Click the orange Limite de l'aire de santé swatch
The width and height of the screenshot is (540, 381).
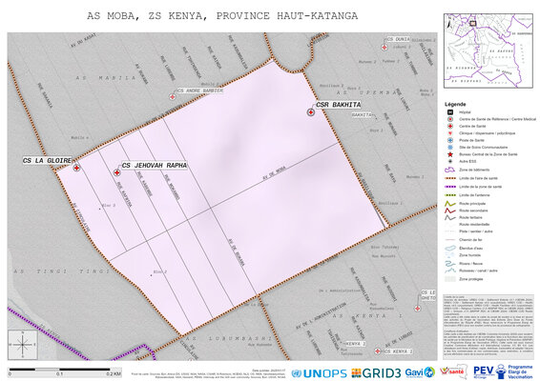[x=449, y=178]
